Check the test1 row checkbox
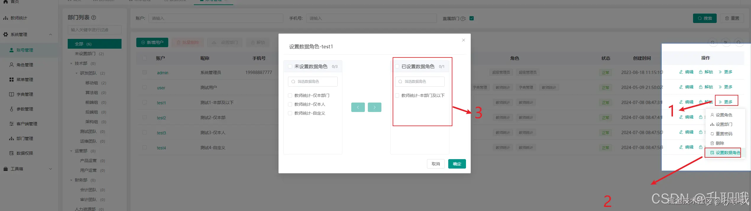The width and height of the screenshot is (751, 211). pyautogui.click(x=145, y=102)
